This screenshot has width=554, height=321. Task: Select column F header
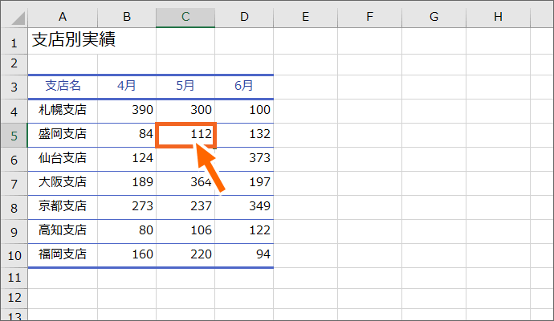pos(369,17)
